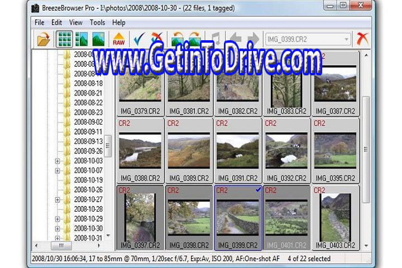This screenshot has width=402, height=268.
Task: Rotate image clockwise
Action: 195,39
